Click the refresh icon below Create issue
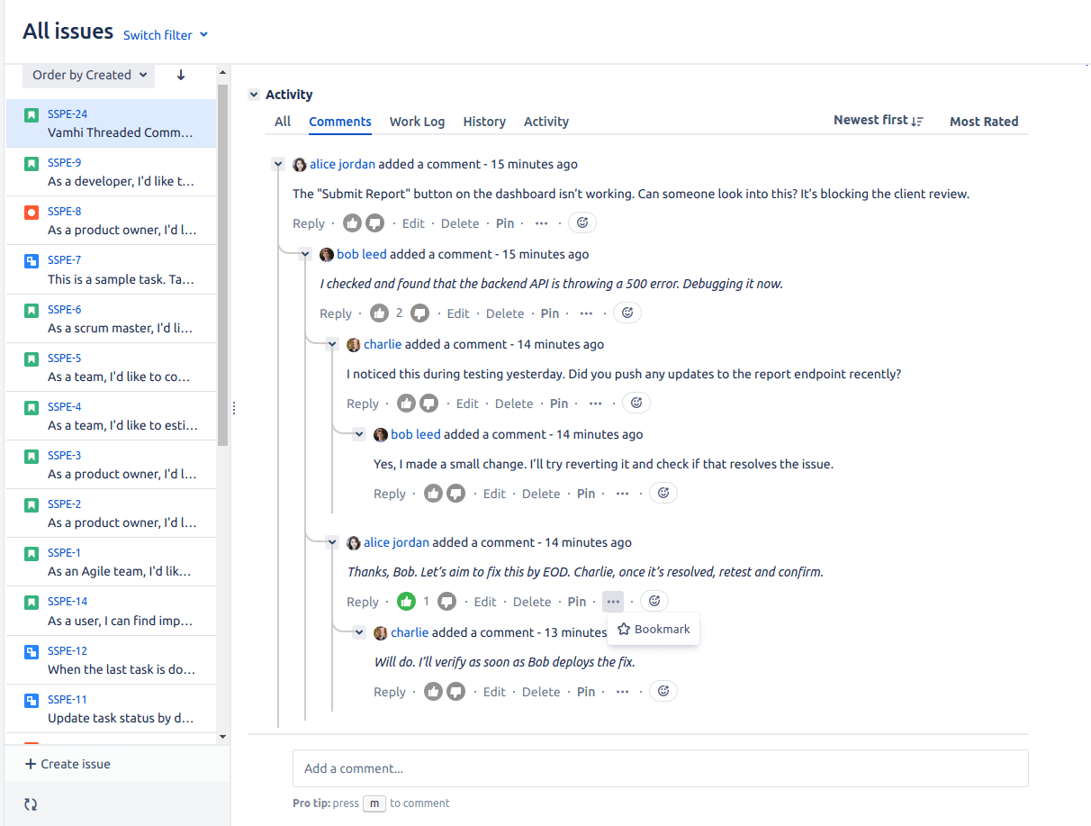Viewport: 1091px width, 826px height. point(31,804)
